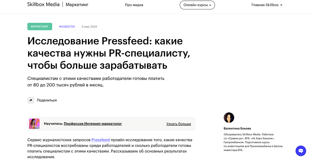Open the Skillbox Media logo link
The width and height of the screenshot is (310, 160).
[x=43, y=5]
